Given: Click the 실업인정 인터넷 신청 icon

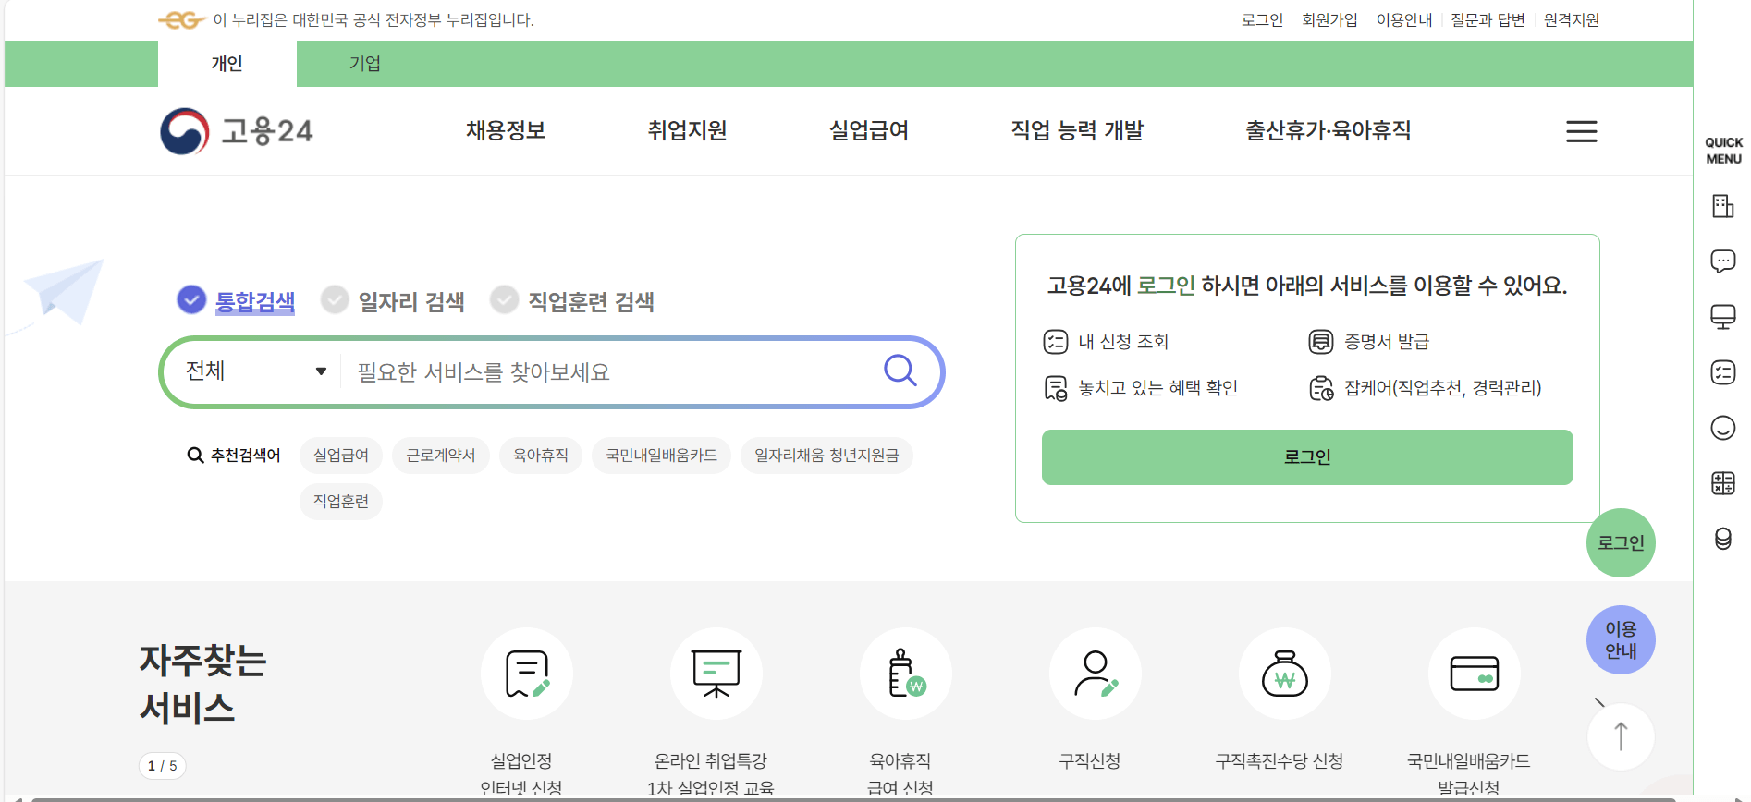Looking at the screenshot, I should click(x=527, y=674).
